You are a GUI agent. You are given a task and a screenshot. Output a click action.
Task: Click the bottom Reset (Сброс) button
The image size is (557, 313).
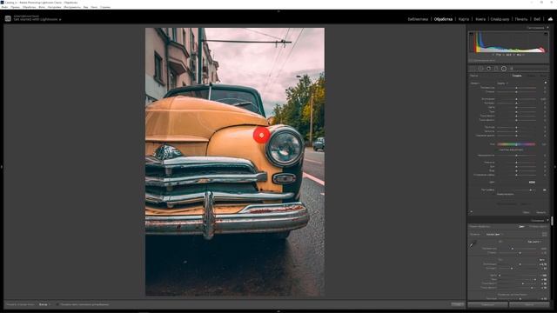(529, 304)
